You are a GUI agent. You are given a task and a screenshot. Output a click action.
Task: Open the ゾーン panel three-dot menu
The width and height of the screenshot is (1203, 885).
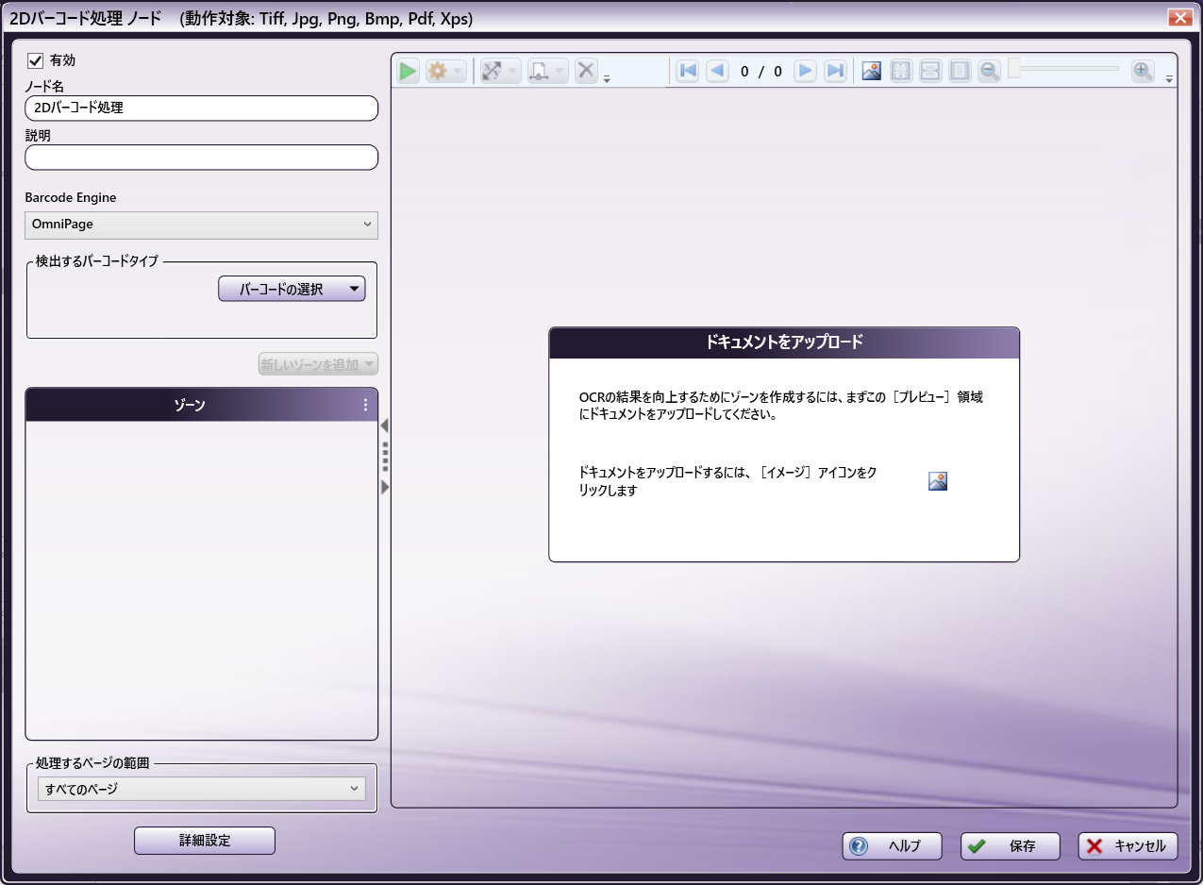pyautogui.click(x=366, y=405)
